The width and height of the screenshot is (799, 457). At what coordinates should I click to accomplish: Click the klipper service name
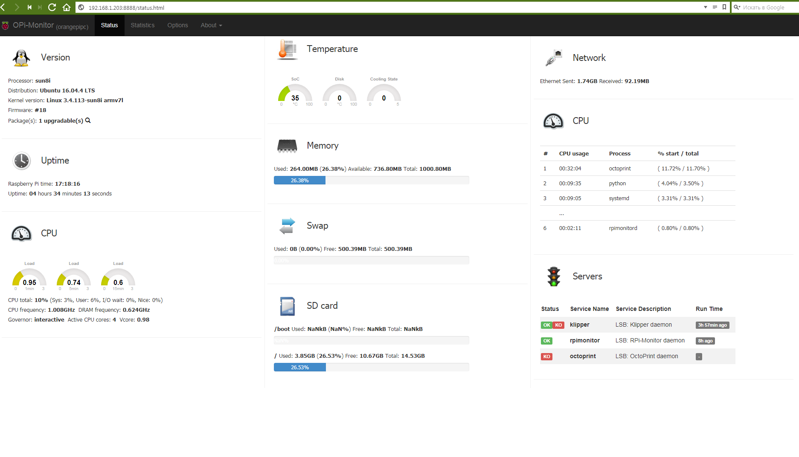click(x=579, y=325)
